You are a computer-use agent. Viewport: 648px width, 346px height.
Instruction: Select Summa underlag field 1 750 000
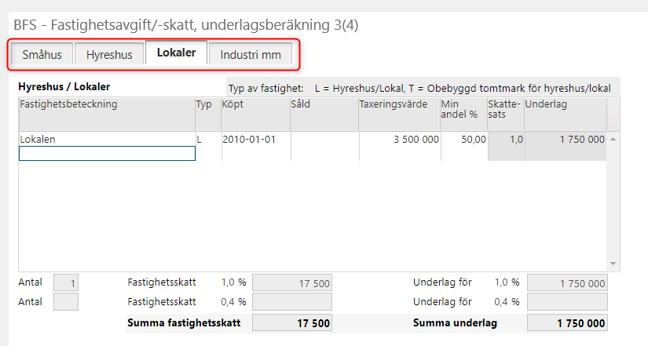[x=567, y=323]
